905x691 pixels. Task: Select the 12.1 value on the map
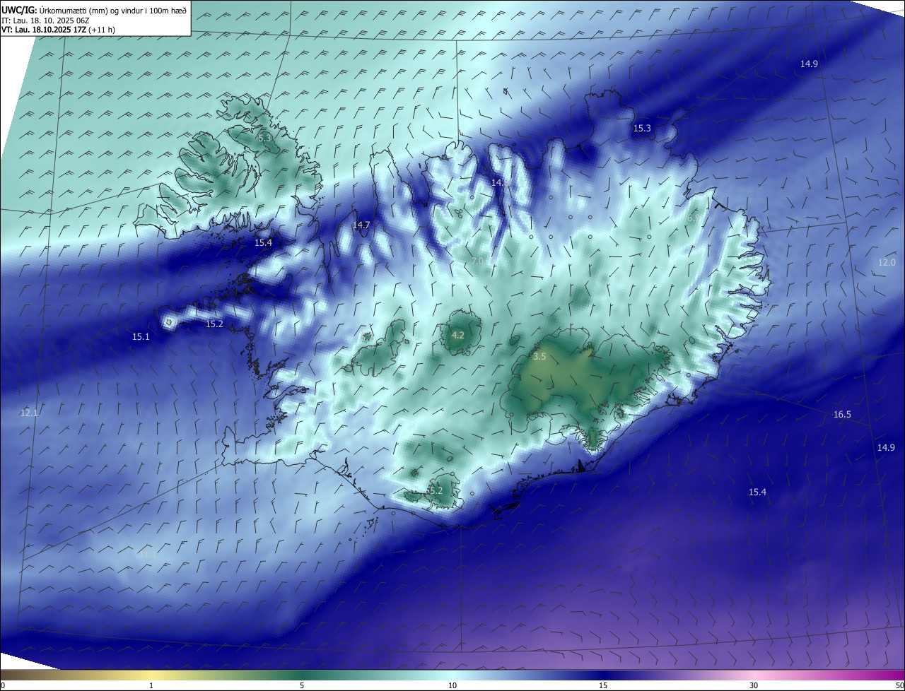pyautogui.click(x=29, y=413)
